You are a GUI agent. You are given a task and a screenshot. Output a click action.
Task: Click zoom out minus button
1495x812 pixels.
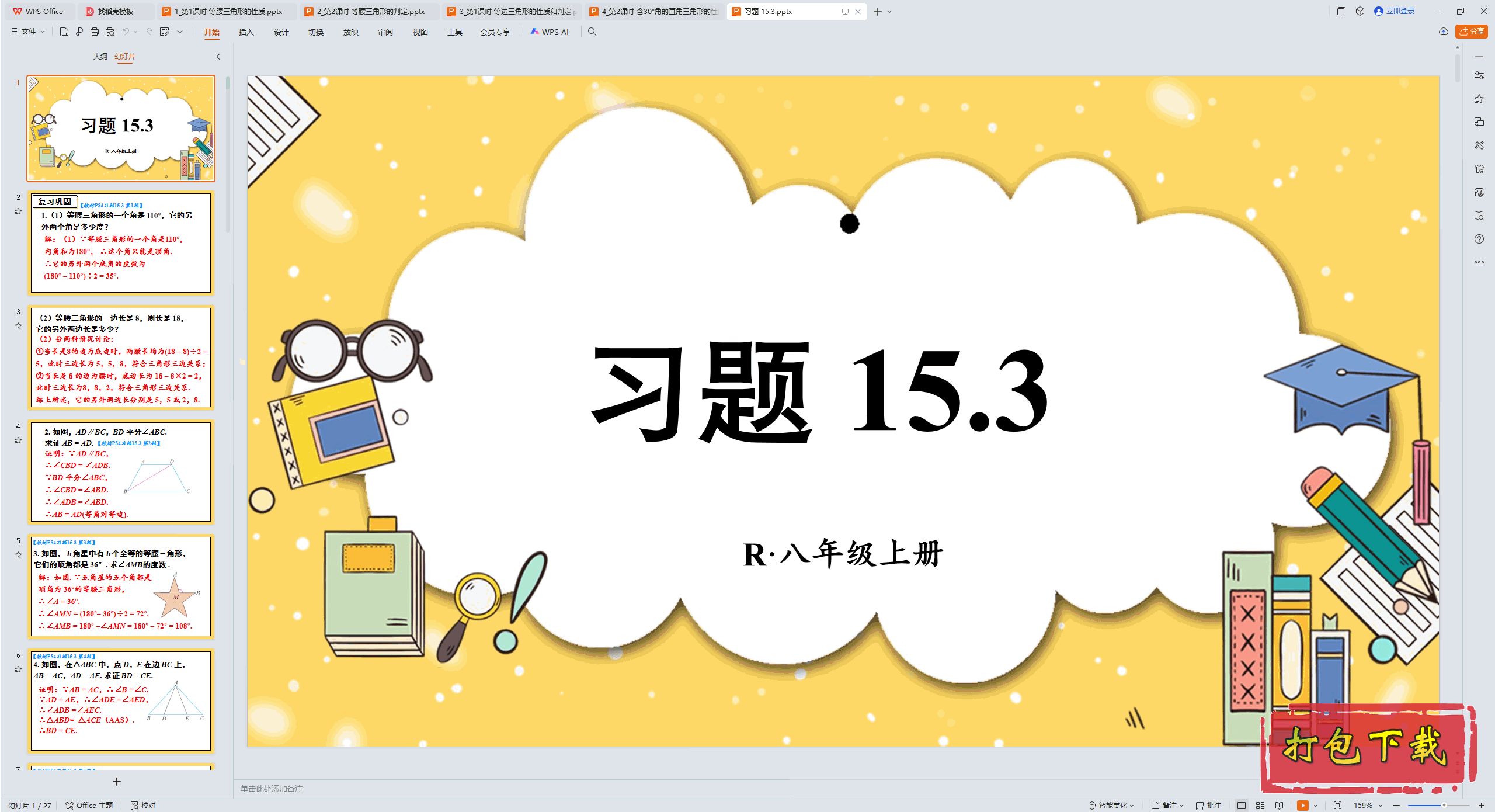(x=1396, y=806)
